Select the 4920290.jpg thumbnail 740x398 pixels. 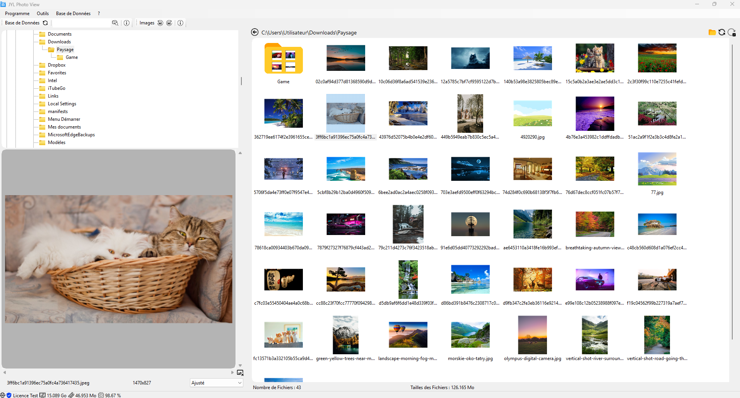pos(532,114)
